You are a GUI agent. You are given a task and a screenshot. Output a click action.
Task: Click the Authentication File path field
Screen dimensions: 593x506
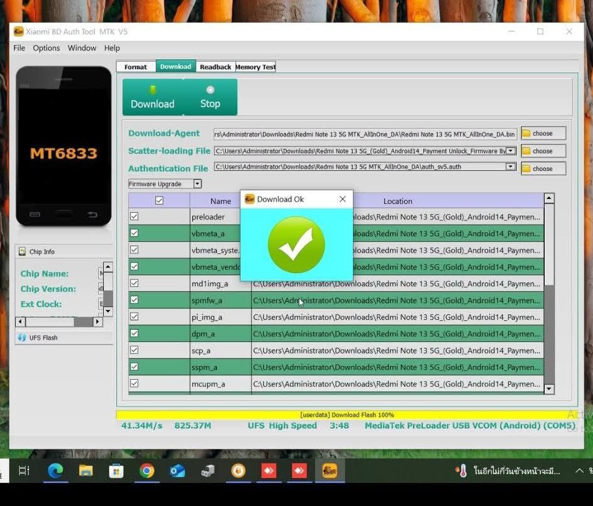click(365, 166)
